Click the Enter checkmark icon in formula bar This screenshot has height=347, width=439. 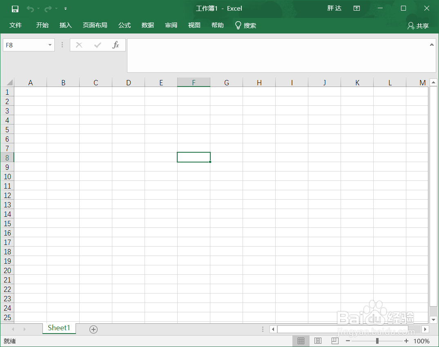(98, 45)
